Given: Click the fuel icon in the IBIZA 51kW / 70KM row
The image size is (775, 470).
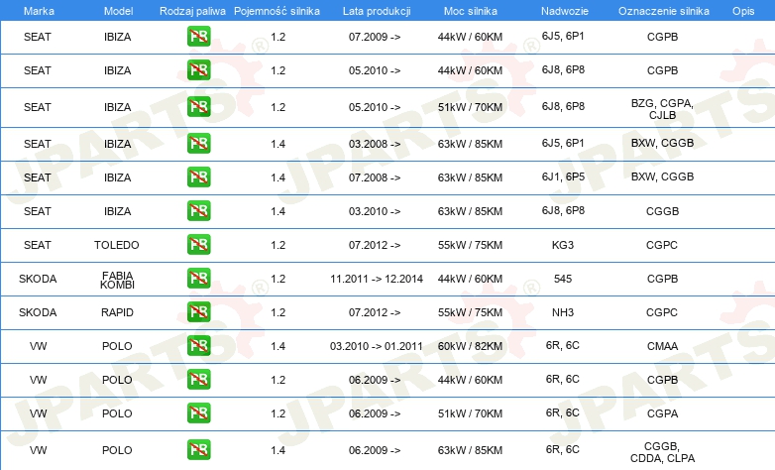Looking at the screenshot, I should 198,106.
